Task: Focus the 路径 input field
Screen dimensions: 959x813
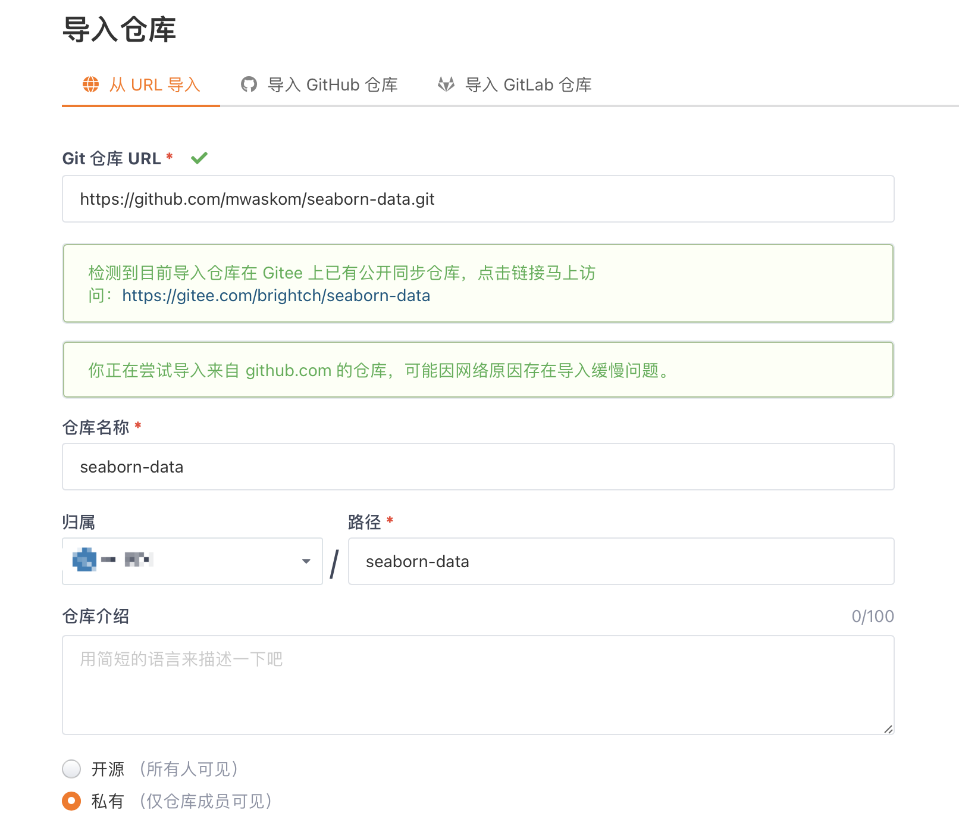Action: pyautogui.click(x=621, y=561)
